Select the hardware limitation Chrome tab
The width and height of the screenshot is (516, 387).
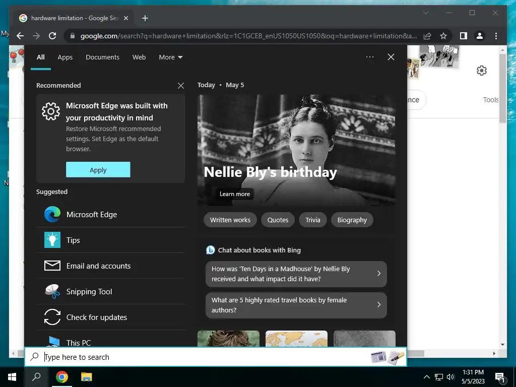pyautogui.click(x=74, y=18)
